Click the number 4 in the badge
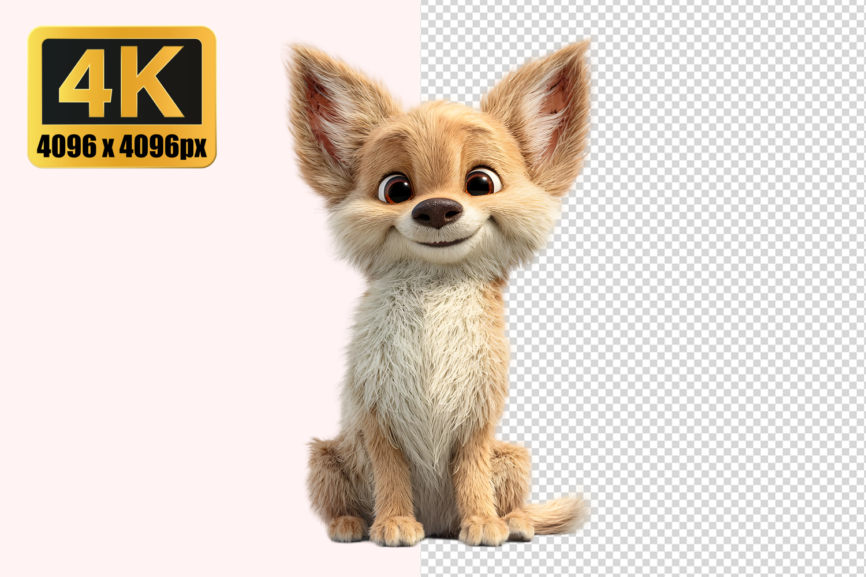 (87, 81)
